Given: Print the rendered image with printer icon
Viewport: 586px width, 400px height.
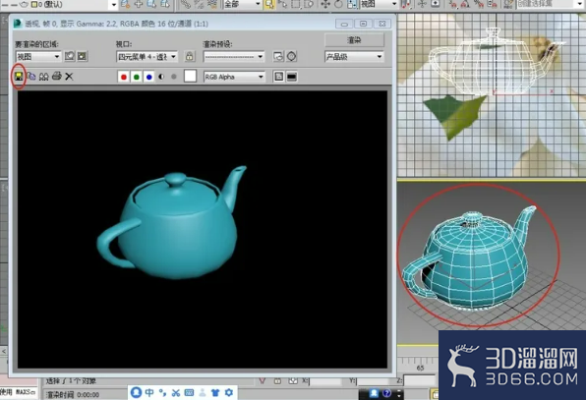Looking at the screenshot, I should (x=56, y=77).
